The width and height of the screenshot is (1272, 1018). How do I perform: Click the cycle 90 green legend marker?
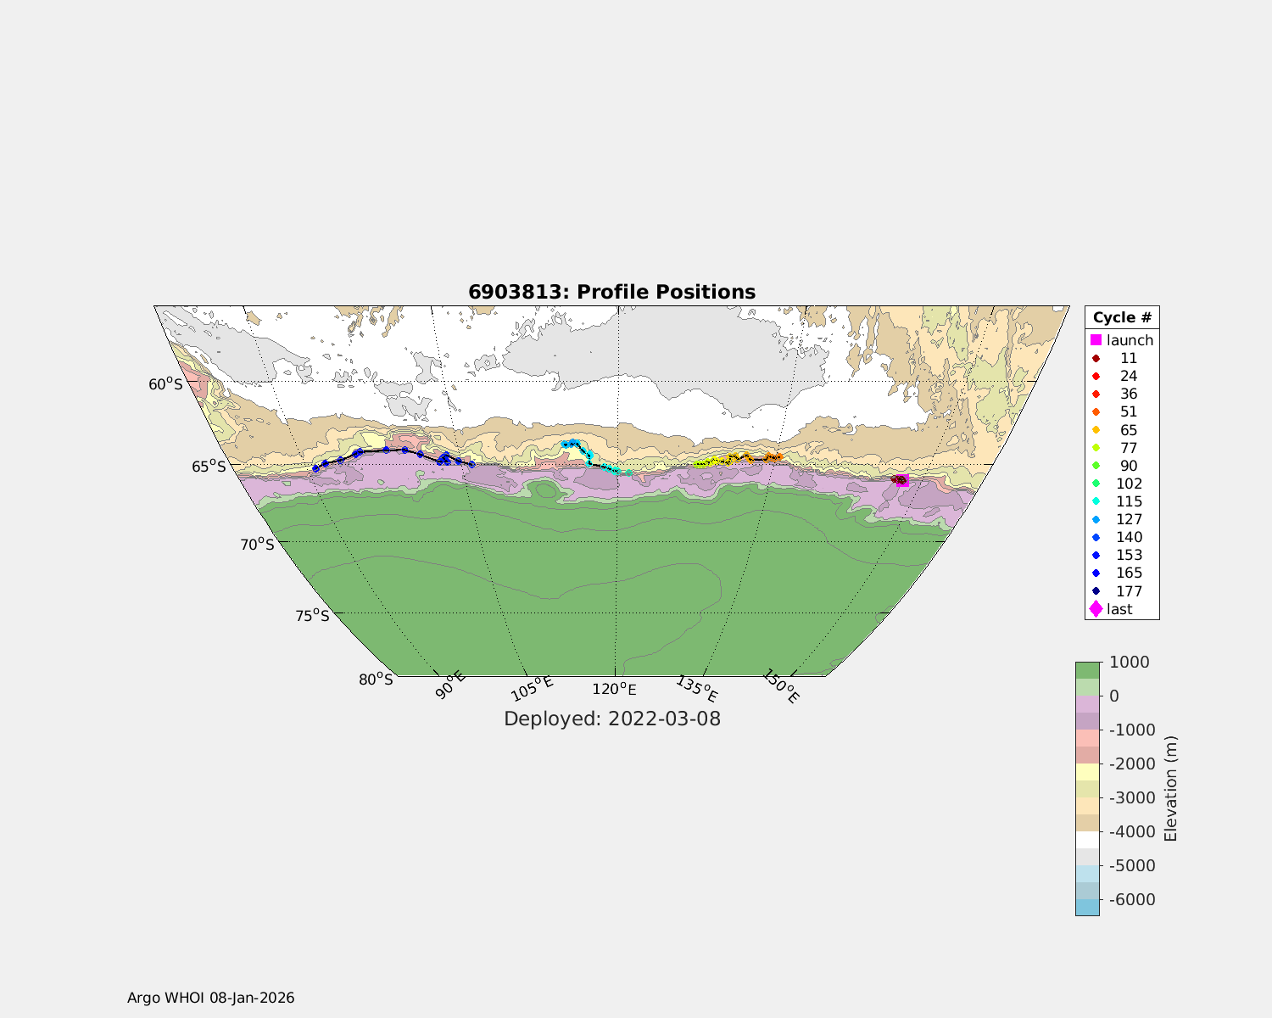[x=1096, y=466]
